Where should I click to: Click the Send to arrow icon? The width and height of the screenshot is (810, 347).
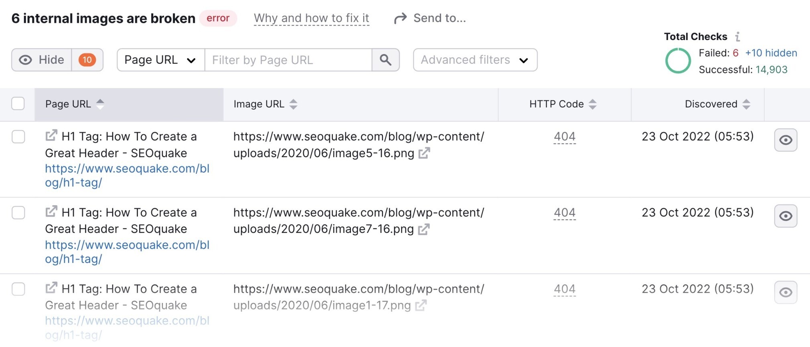[400, 18]
